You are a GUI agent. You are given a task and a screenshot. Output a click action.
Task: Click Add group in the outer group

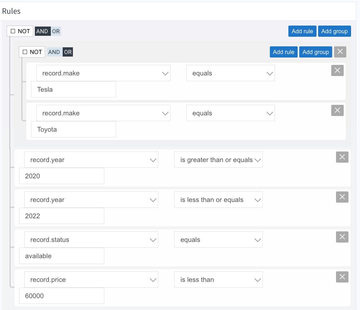tap(334, 31)
